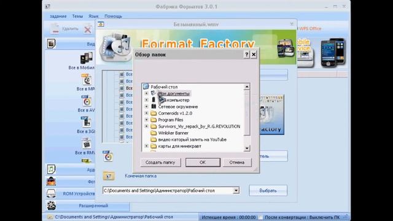Click the Выбрать button
The width and height of the screenshot is (393, 221).
268,190
